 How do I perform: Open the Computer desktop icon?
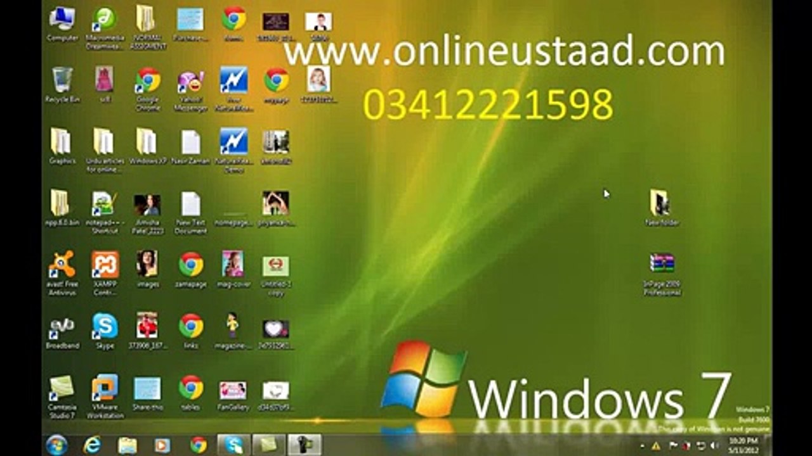[x=62, y=24]
